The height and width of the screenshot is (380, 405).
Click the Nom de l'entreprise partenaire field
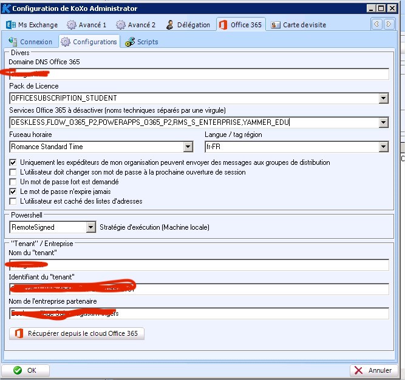[x=199, y=313]
